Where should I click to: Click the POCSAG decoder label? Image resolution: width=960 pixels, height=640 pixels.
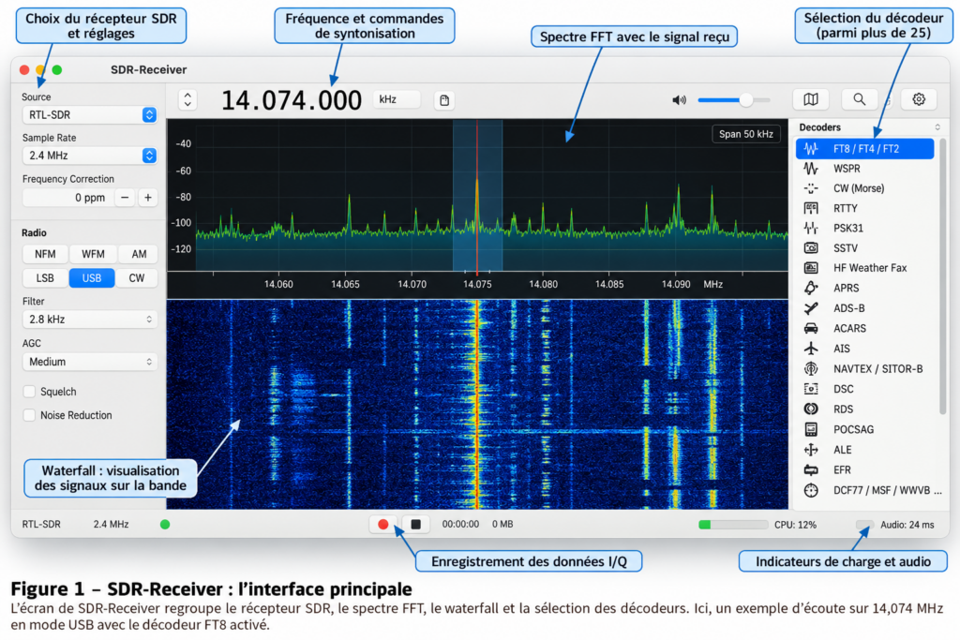(853, 429)
